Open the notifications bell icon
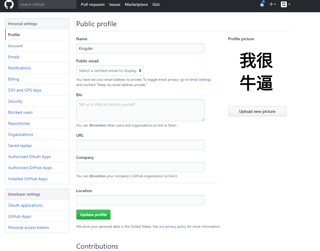Screen dimensions: 320x251 tap(262, 4)
